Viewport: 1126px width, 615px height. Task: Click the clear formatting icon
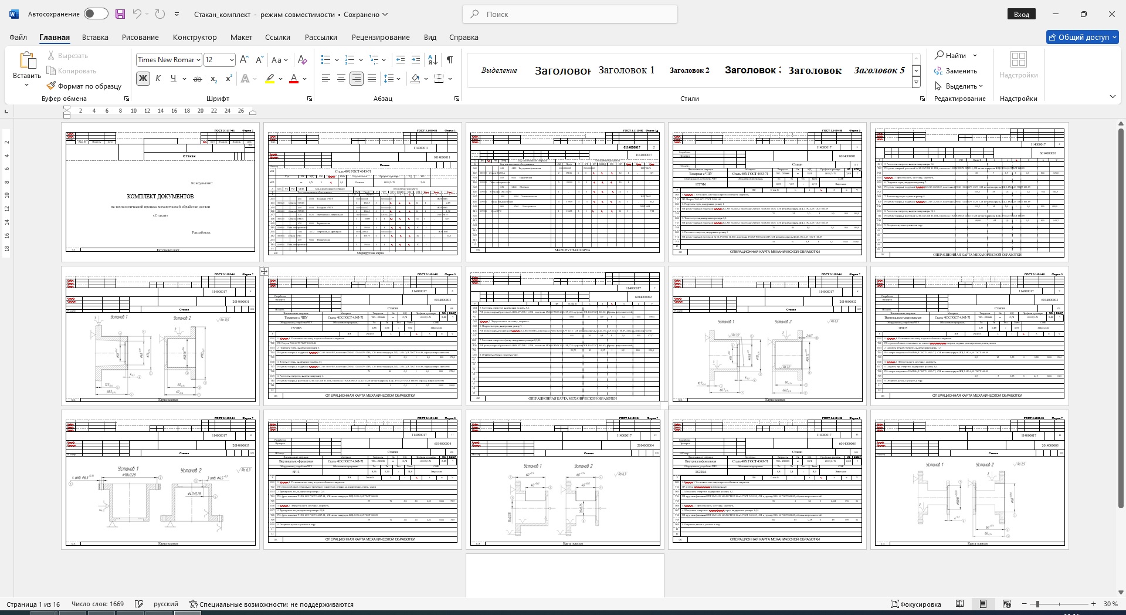[302, 60]
